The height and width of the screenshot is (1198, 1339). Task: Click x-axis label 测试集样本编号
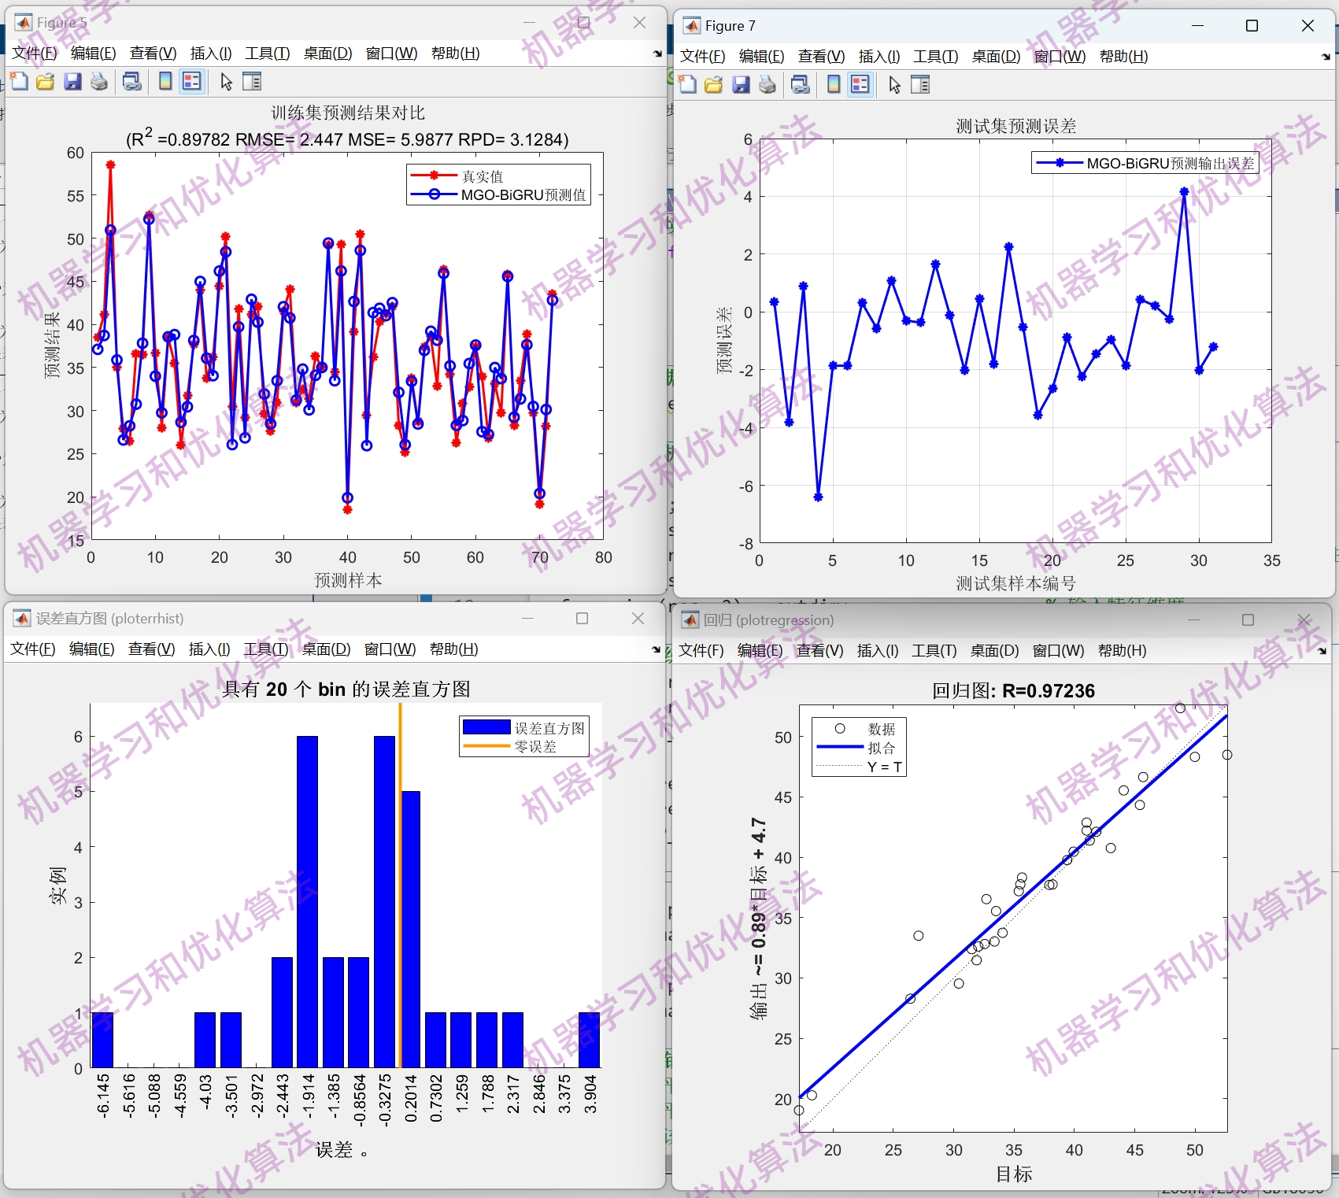1015,583
